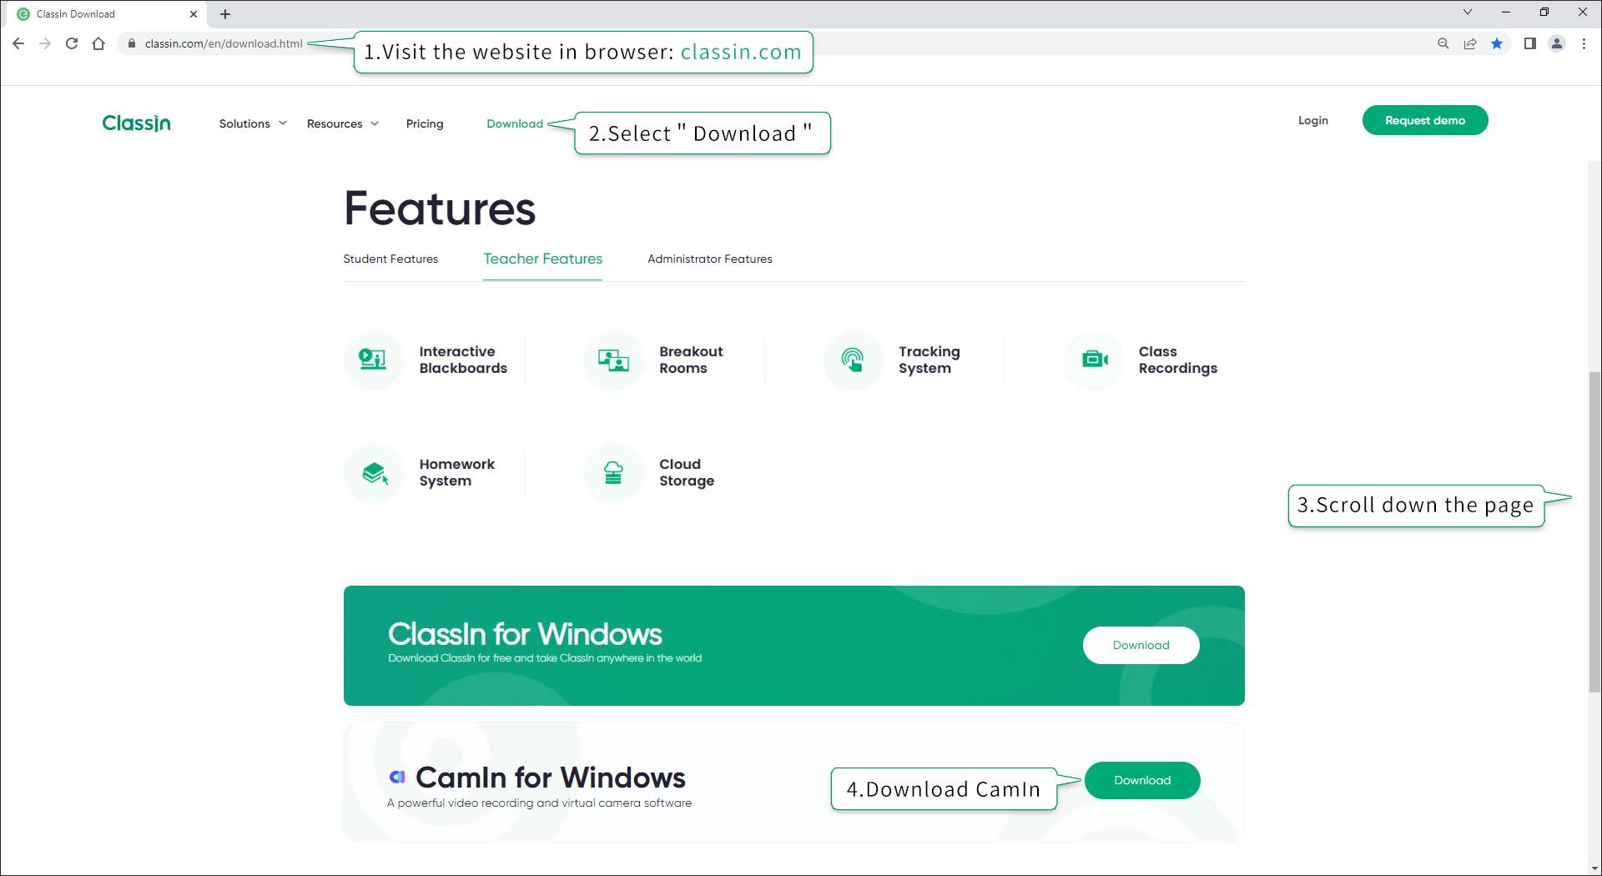Reload the page with the refresh icon
Viewport: 1602px width, 876px height.
tap(72, 43)
